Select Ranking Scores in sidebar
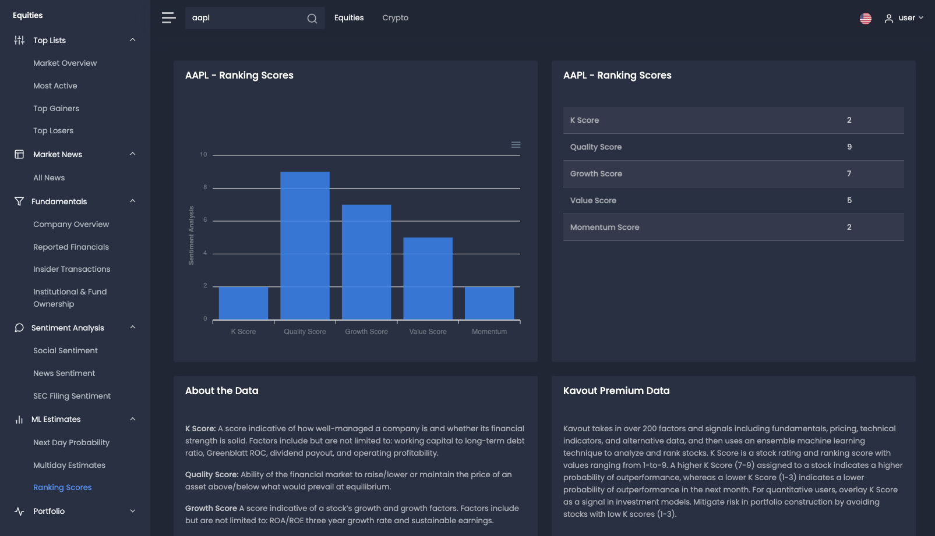This screenshot has width=935, height=536. [x=62, y=488]
